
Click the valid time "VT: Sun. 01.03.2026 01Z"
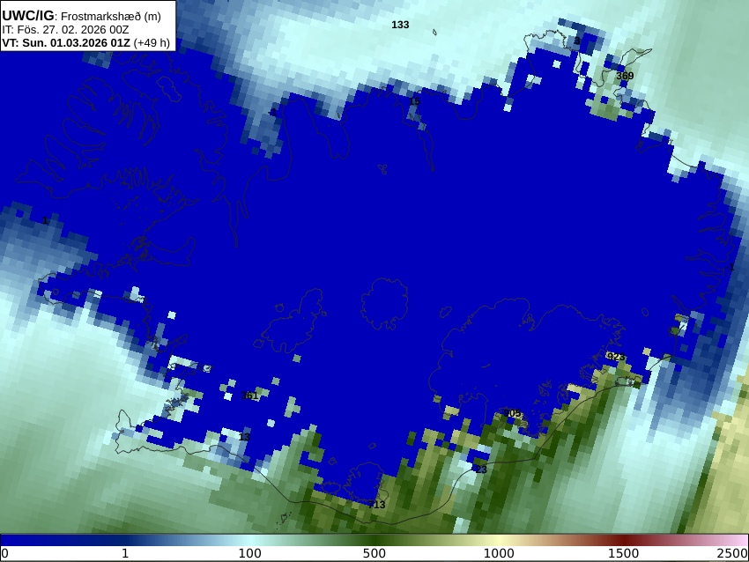click(x=66, y=42)
